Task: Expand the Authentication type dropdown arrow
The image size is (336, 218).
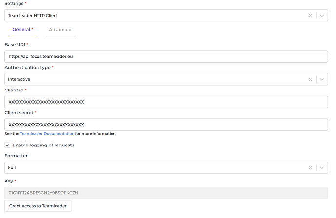Action: coord(322,79)
